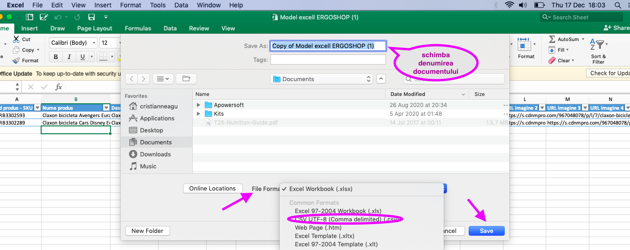Image resolution: width=630 pixels, height=250 pixels.
Task: Click the Cut scissors icon
Action: 16,39
